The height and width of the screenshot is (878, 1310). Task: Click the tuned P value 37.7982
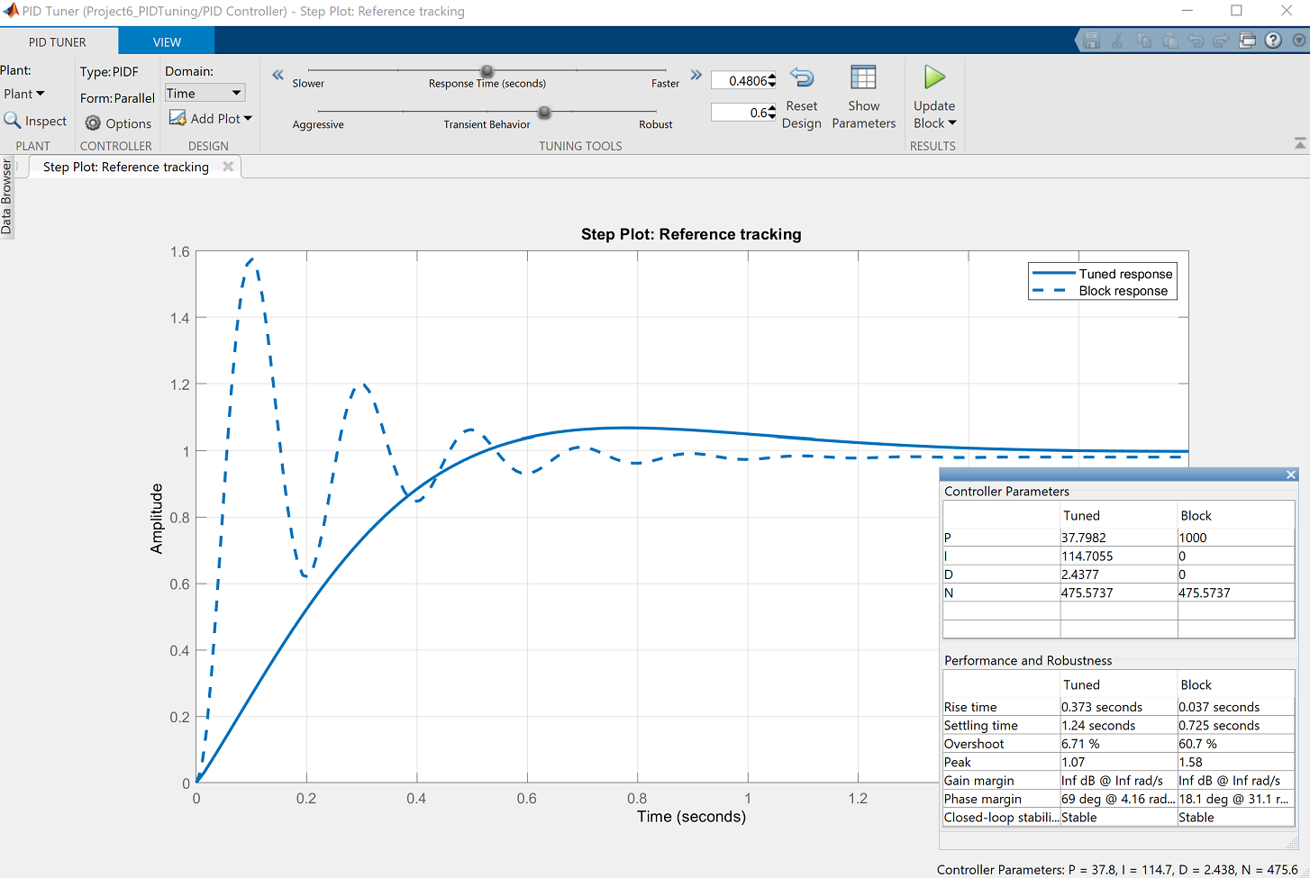pos(1118,538)
